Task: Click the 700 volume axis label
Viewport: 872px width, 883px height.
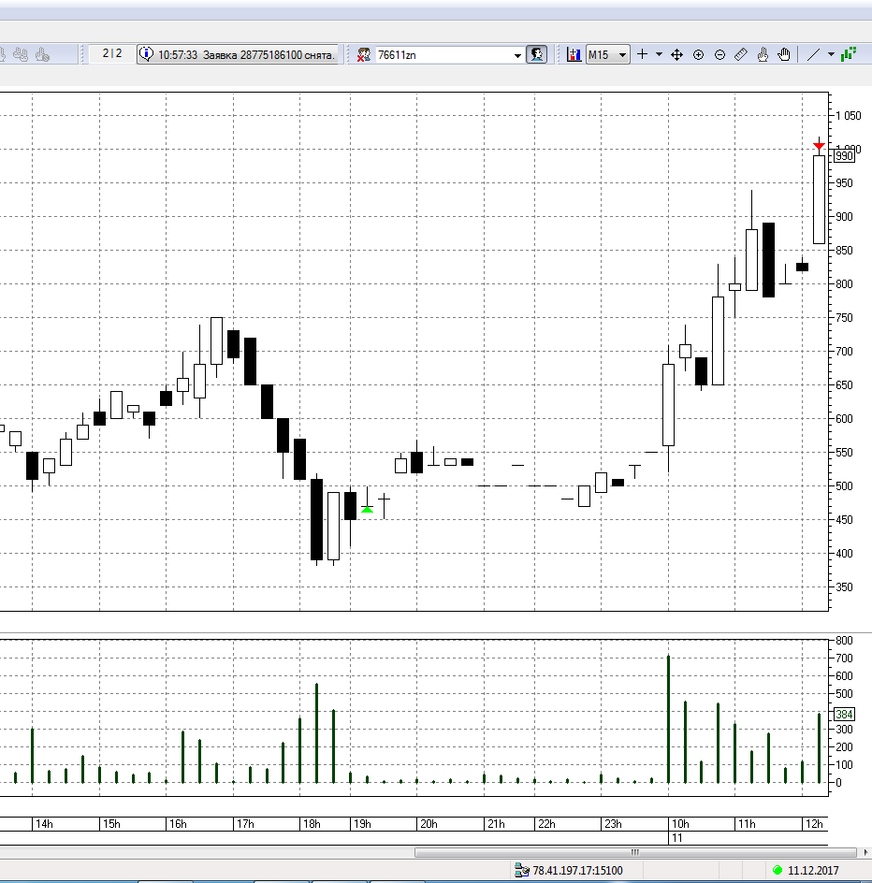Action: tap(844, 658)
